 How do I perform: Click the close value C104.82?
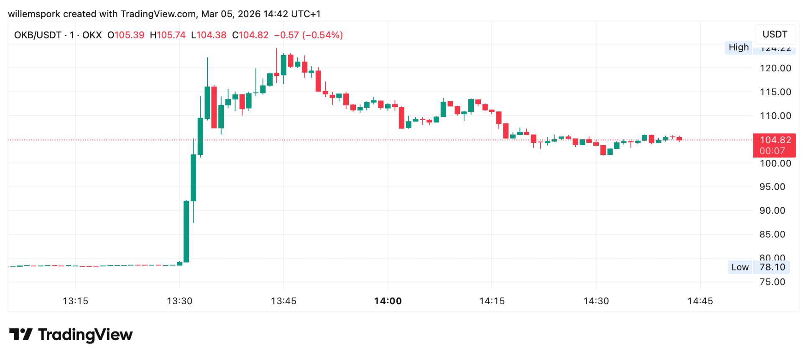click(250, 35)
